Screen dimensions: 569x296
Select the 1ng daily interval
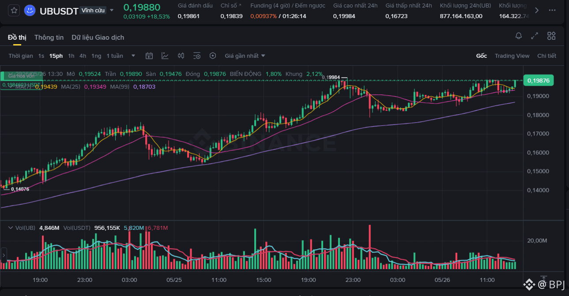pos(96,56)
